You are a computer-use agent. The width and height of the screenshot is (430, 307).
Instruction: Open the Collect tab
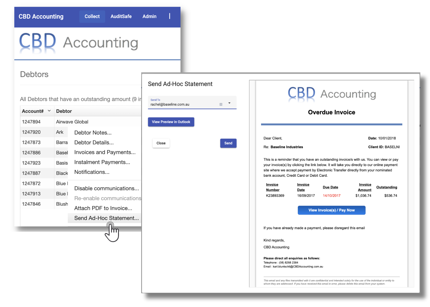[x=92, y=17]
